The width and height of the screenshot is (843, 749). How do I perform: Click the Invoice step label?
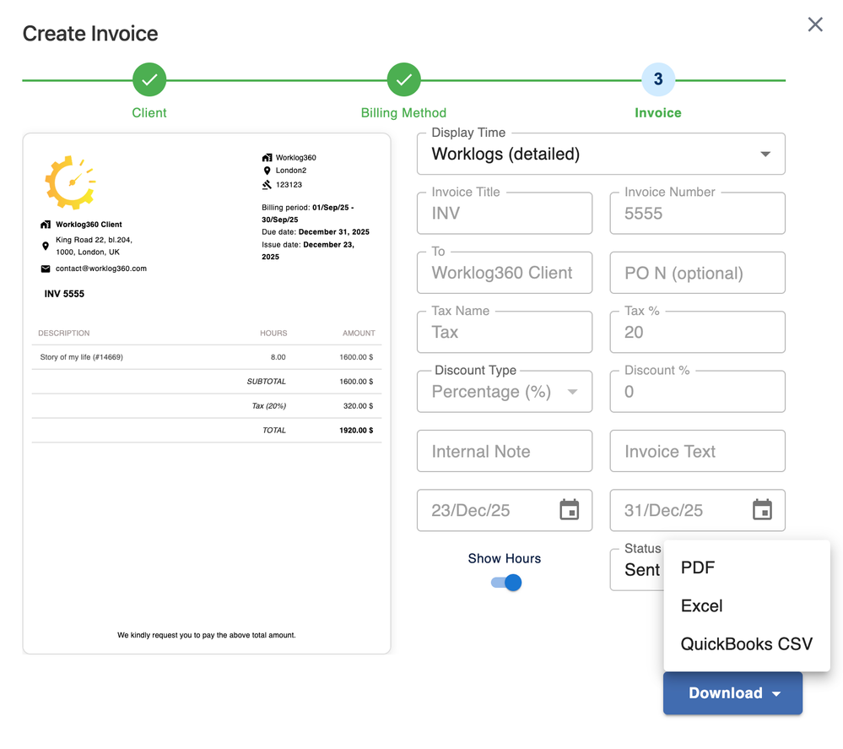658,113
